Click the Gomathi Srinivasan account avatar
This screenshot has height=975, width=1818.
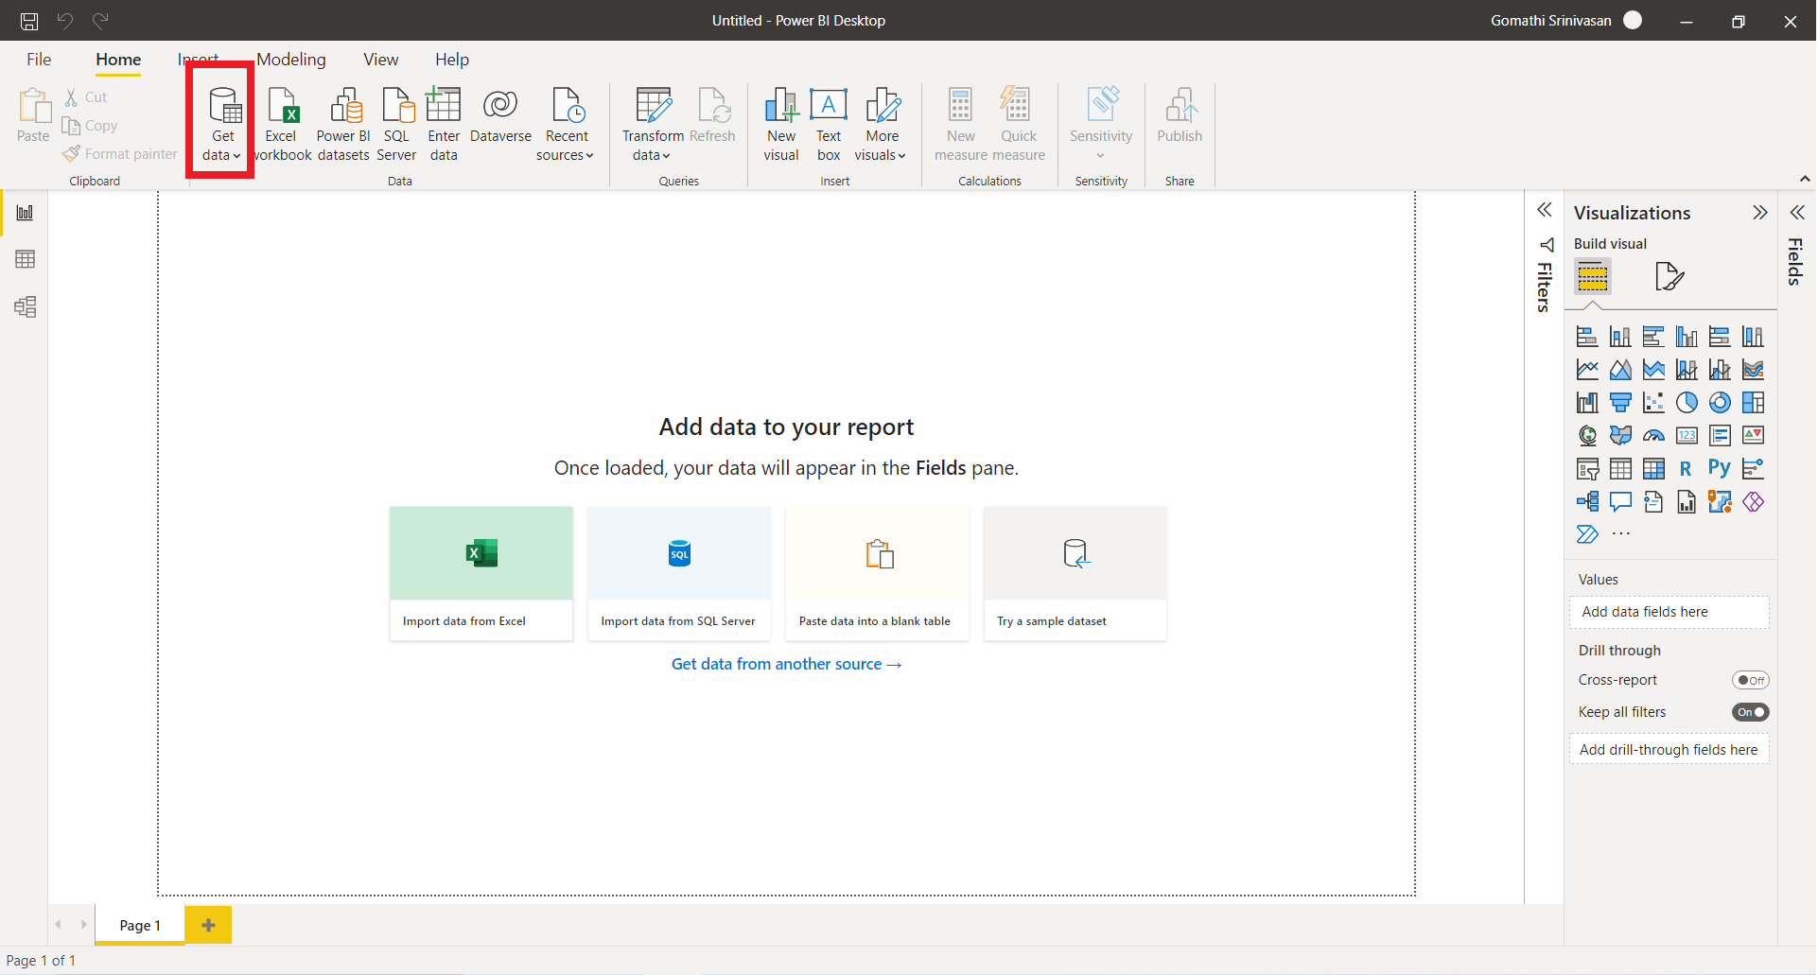pos(1633,20)
